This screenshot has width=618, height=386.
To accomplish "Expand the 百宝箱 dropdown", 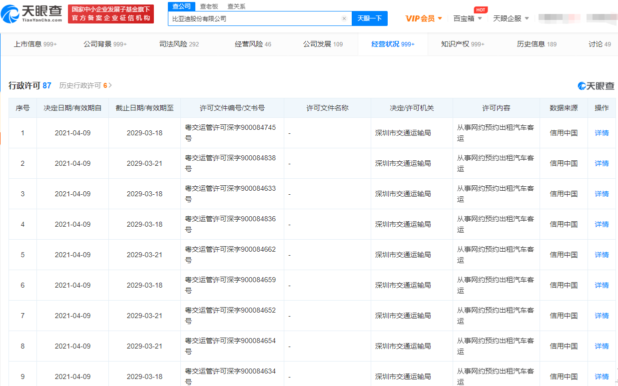I will pyautogui.click(x=467, y=18).
